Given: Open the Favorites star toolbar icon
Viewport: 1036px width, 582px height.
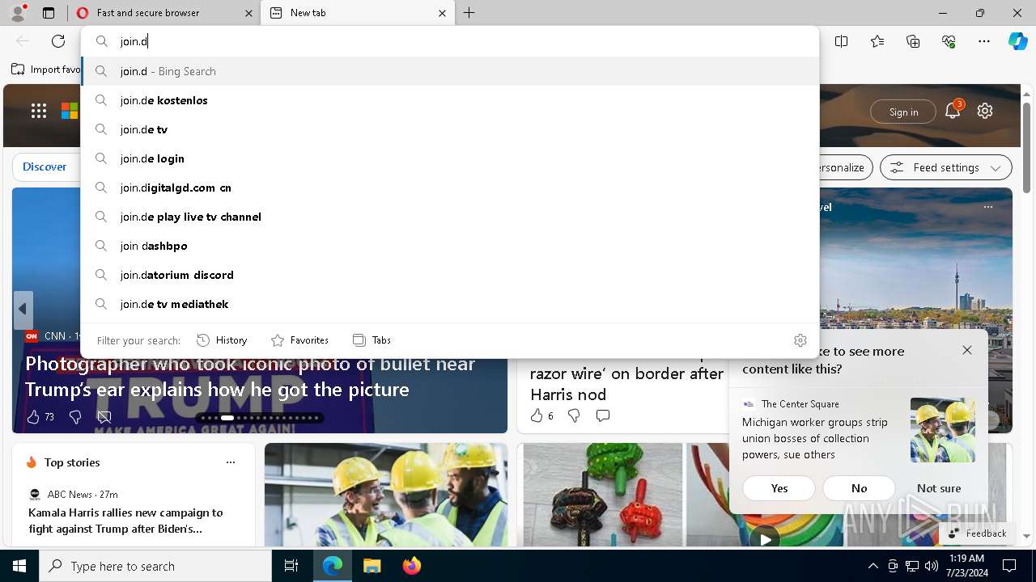Looking at the screenshot, I should coord(877,41).
